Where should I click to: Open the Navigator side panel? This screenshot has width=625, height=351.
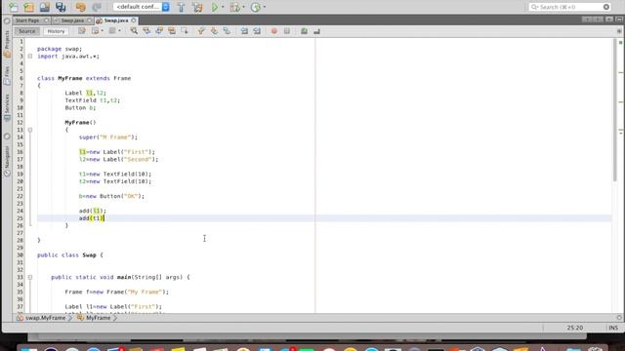[7, 161]
